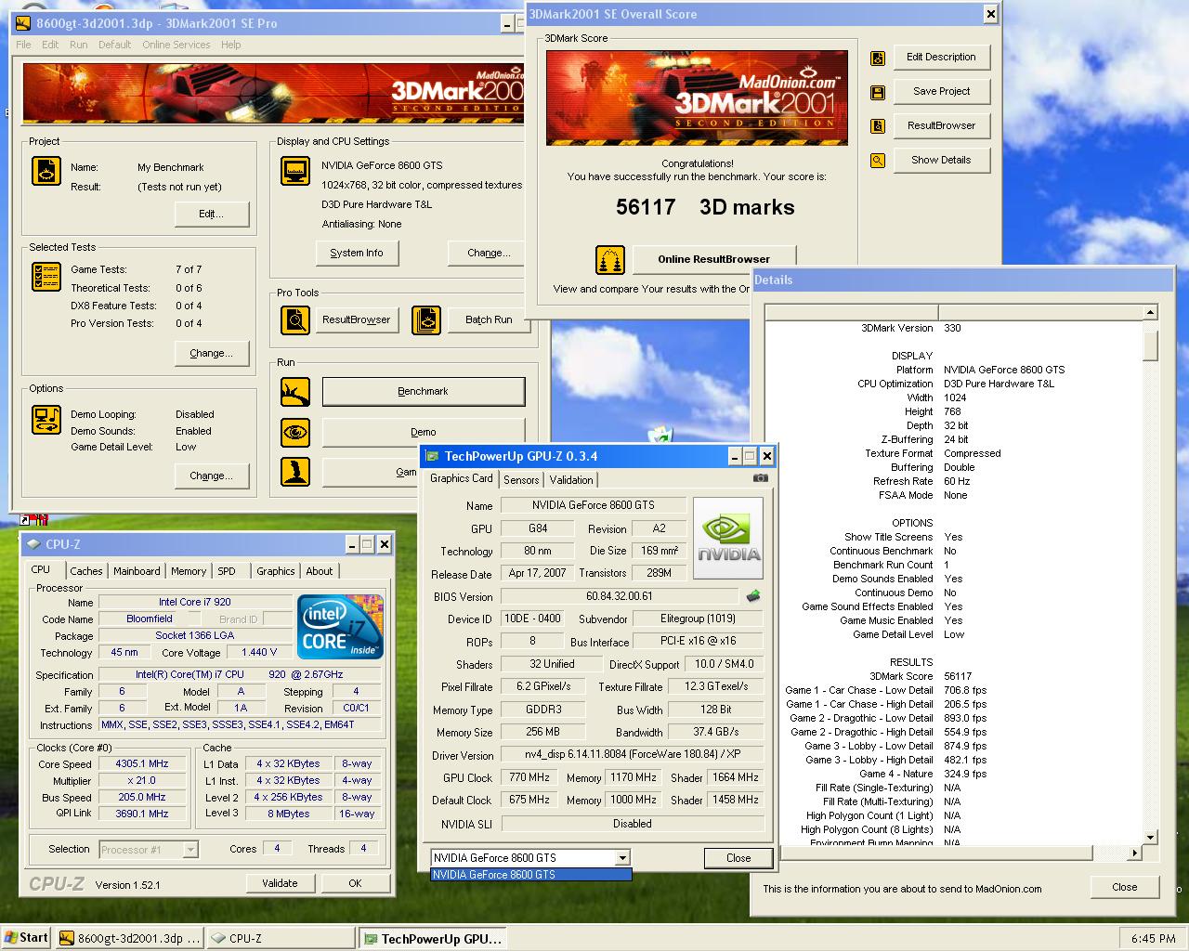Switch to the Graphics tab in CPU-Z
1189x951 pixels.
tap(276, 571)
